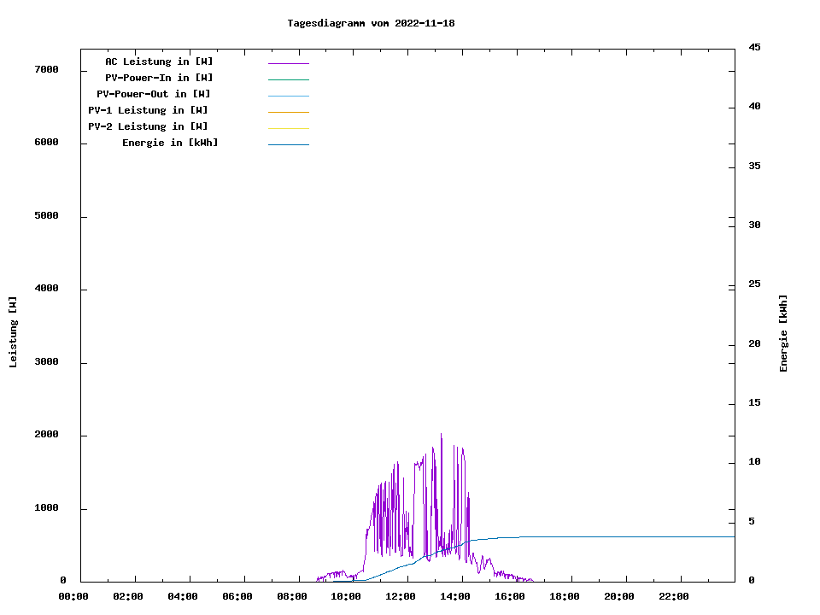Click the 7000 value on the power axis

click(x=45, y=69)
